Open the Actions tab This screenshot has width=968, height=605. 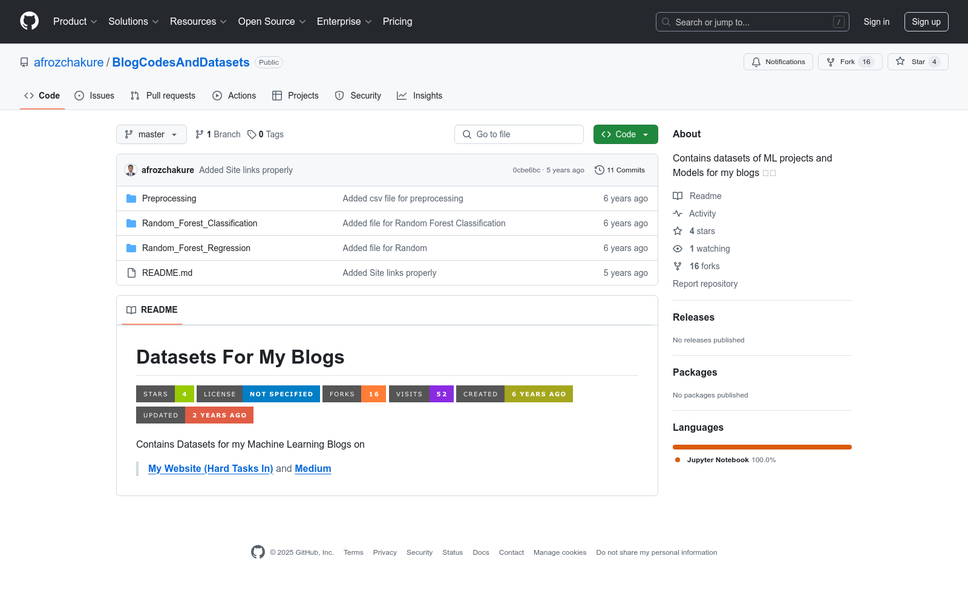pos(234,96)
